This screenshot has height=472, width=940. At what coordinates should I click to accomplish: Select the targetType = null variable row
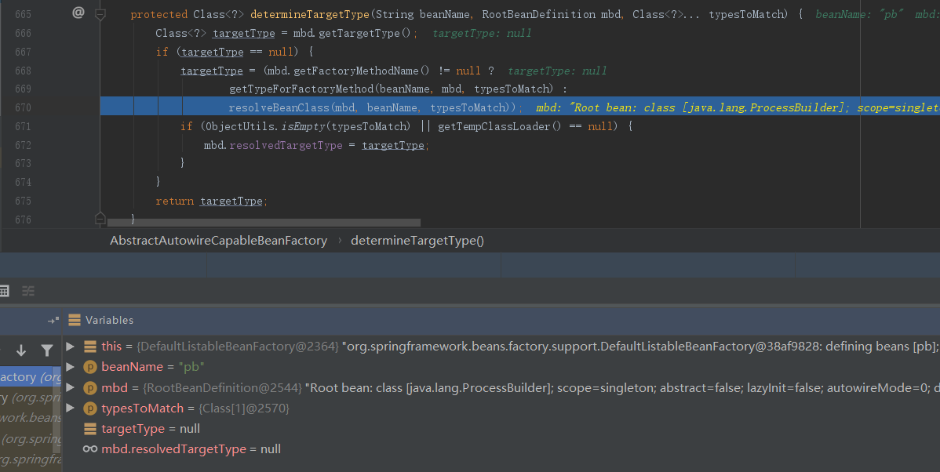pyautogui.click(x=150, y=429)
